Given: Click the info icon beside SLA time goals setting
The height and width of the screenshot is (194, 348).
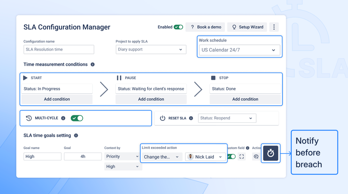Looking at the screenshot, I should click(x=76, y=135).
